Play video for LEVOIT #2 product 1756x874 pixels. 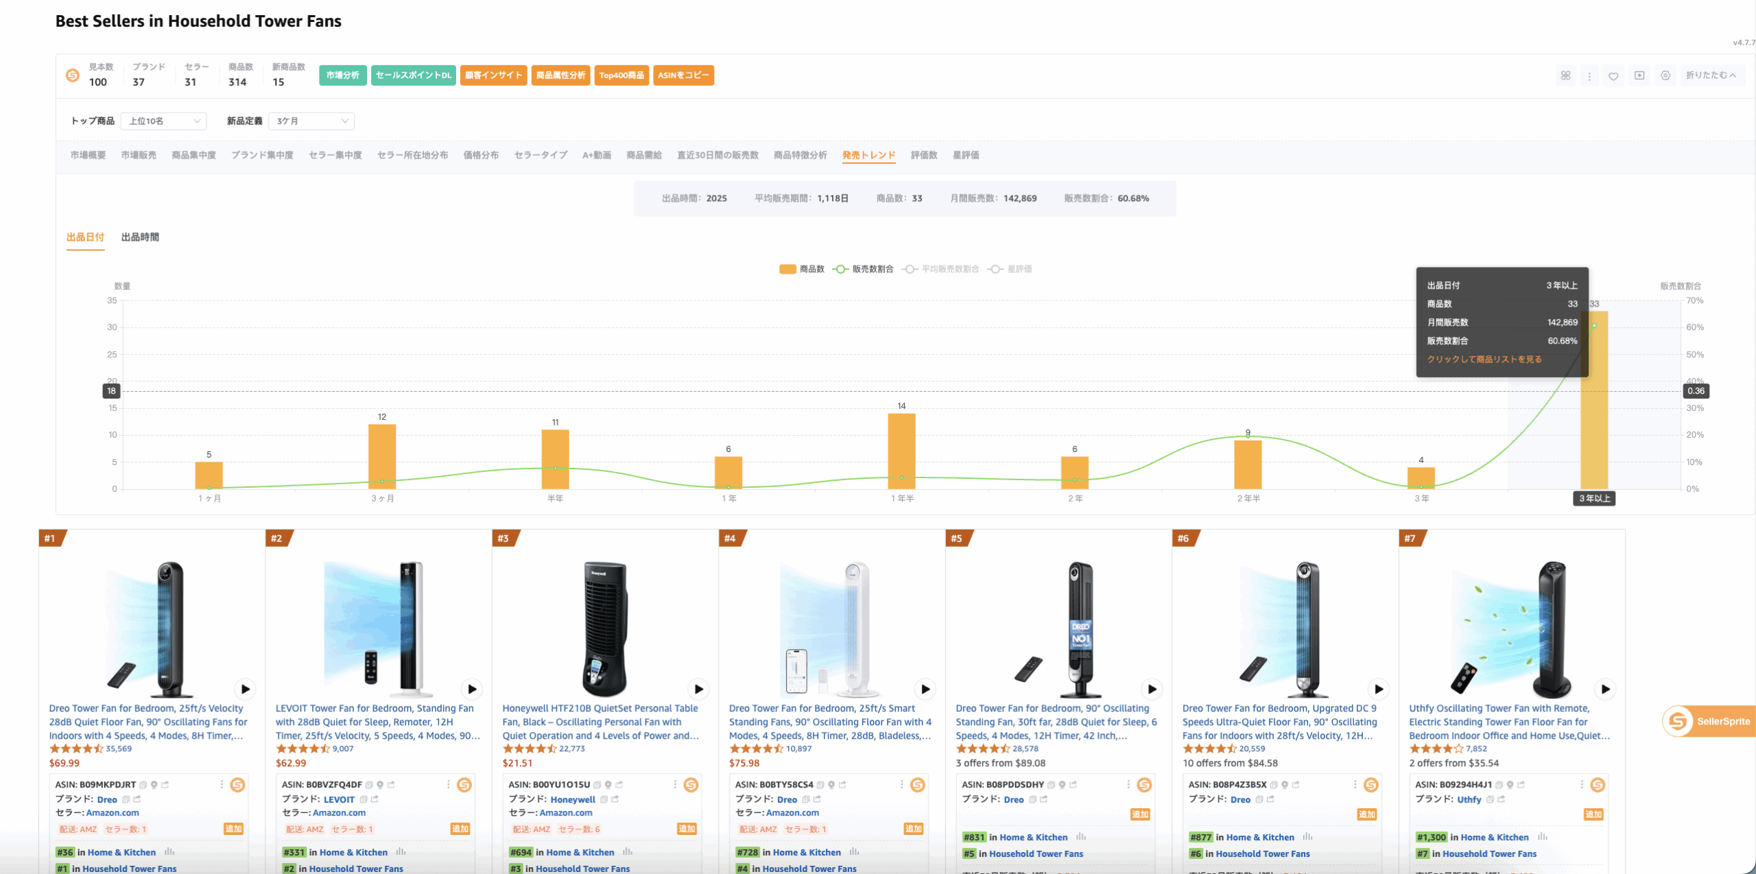472,689
